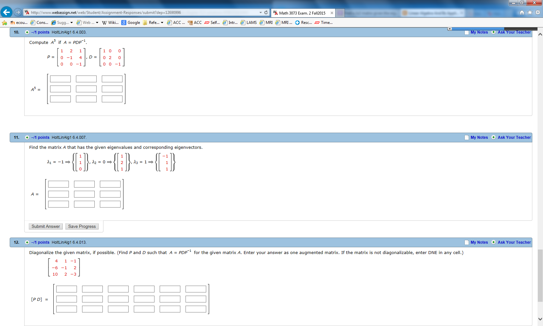Screen dimensions: 543x326
Task: Open the Self... bookmark
Action: [212, 23]
